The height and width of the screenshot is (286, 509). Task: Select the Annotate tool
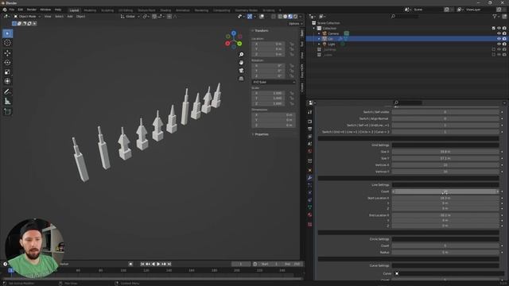tap(7, 92)
